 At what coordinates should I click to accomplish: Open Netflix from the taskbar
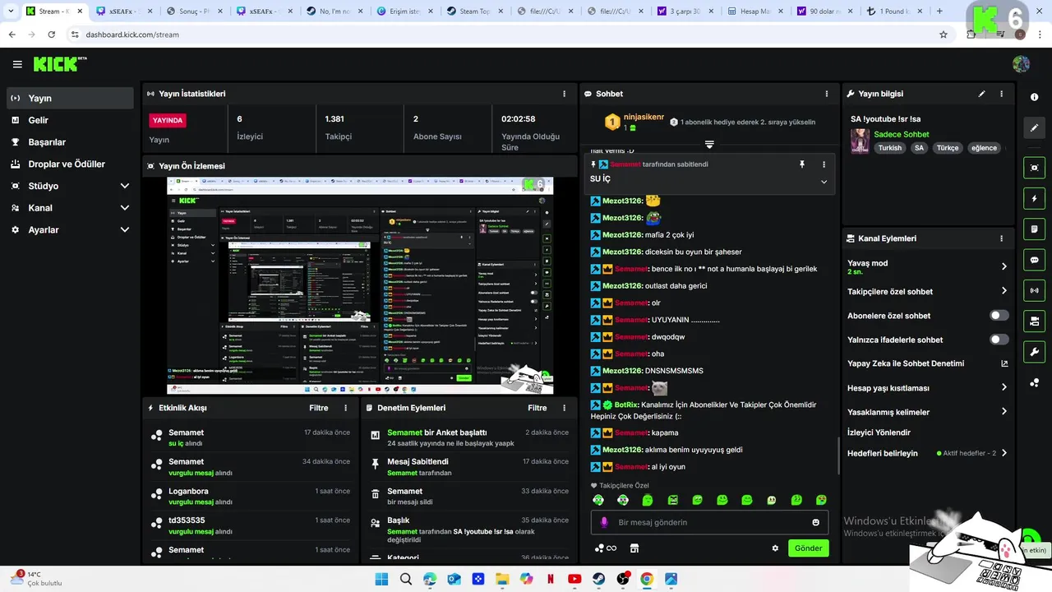click(550, 579)
